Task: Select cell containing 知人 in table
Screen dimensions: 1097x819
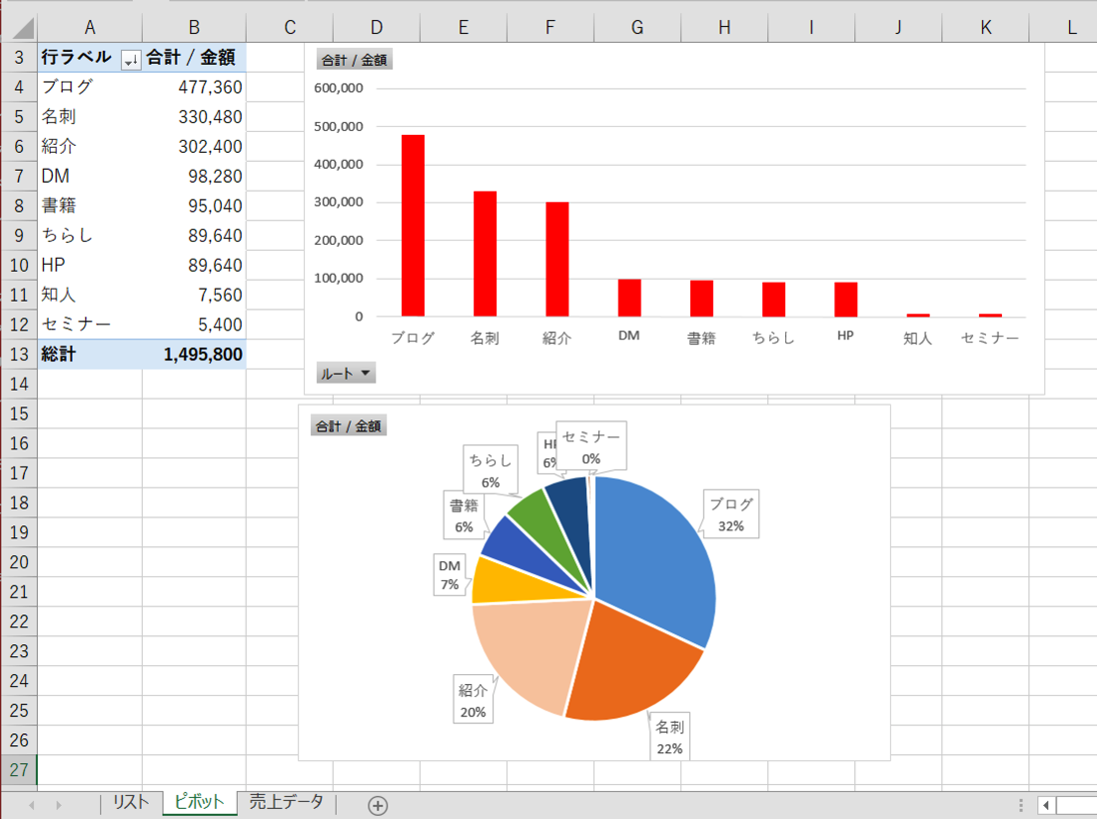Action: (x=90, y=296)
